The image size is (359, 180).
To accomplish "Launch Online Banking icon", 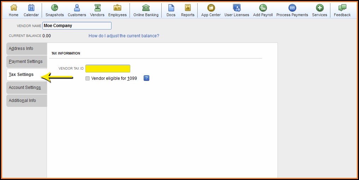I will (146, 8).
